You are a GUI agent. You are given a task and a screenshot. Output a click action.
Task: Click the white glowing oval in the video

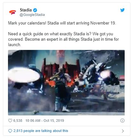24,75
